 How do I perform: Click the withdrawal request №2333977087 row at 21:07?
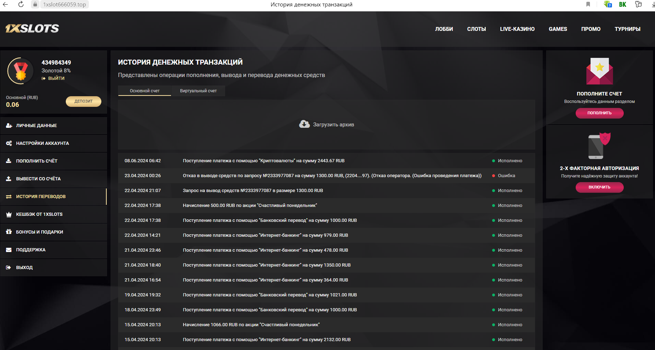coord(326,191)
